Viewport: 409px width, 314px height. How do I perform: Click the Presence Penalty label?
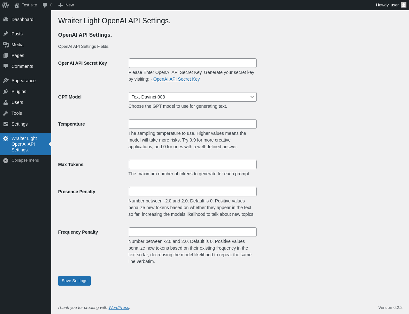click(77, 192)
